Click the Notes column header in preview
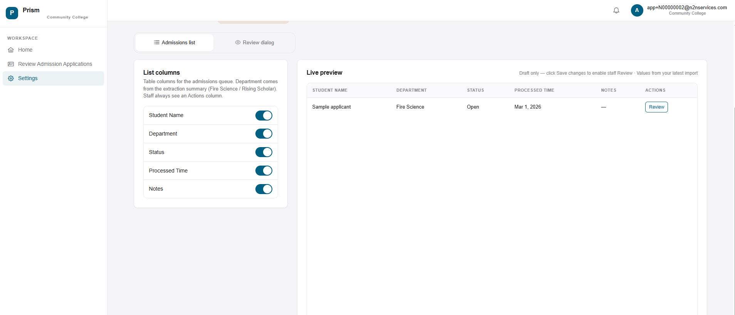Image resolution: width=735 pixels, height=315 pixels. [609, 90]
